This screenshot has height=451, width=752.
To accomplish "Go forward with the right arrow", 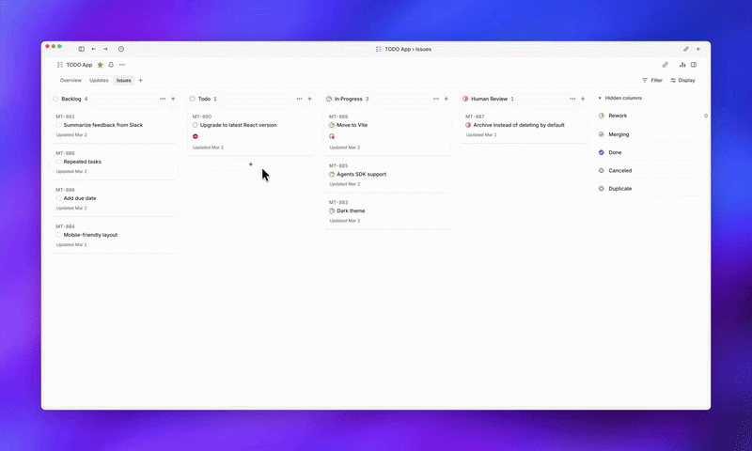I will pos(105,49).
